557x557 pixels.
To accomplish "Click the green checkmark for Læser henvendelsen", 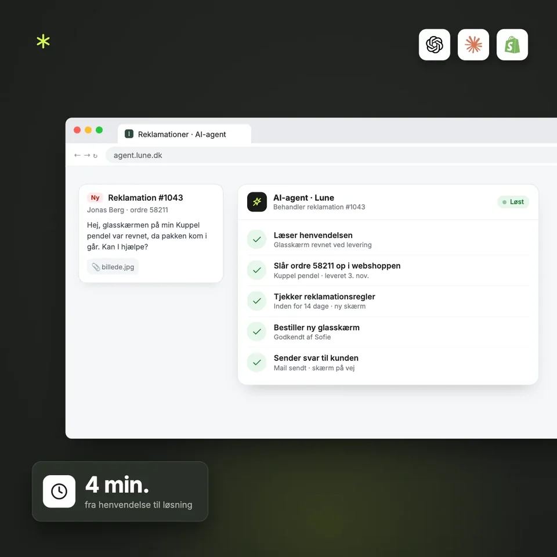I will coord(257,240).
